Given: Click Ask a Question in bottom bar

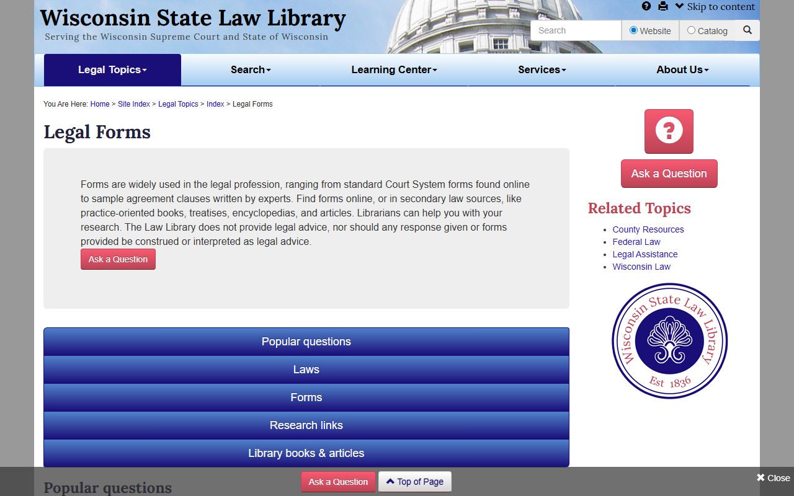Looking at the screenshot, I should [338, 482].
